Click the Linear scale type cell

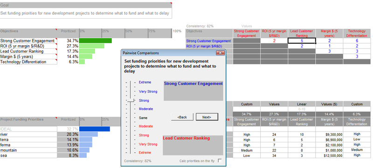point(302,104)
